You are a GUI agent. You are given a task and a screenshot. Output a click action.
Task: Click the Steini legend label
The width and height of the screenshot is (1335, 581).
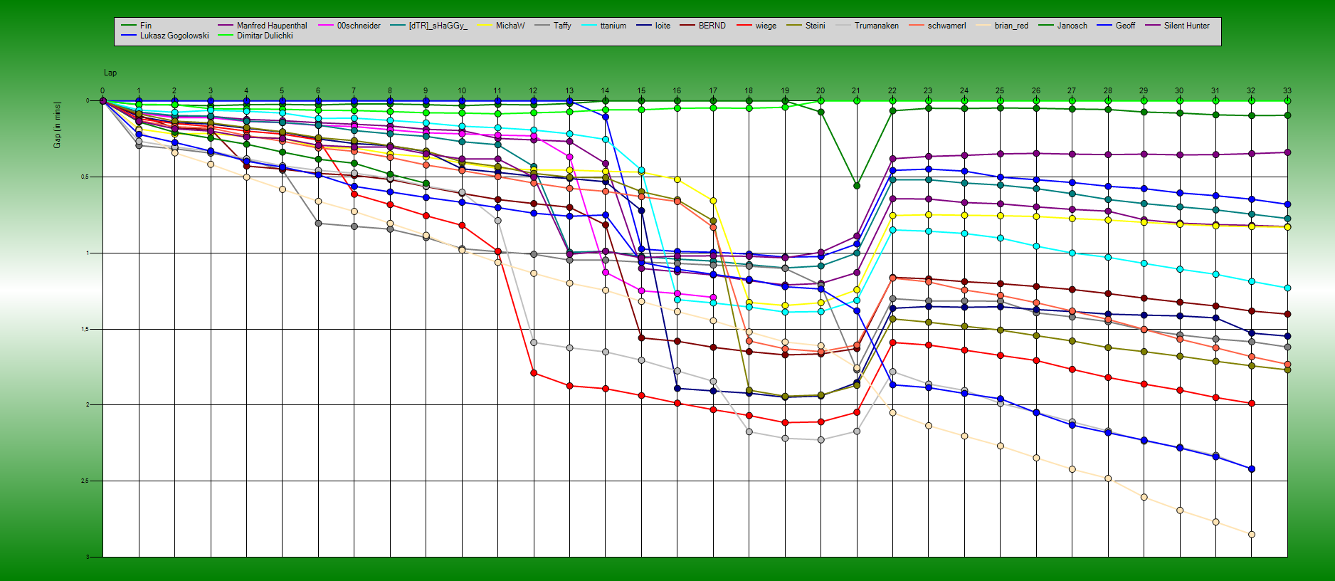[816, 26]
